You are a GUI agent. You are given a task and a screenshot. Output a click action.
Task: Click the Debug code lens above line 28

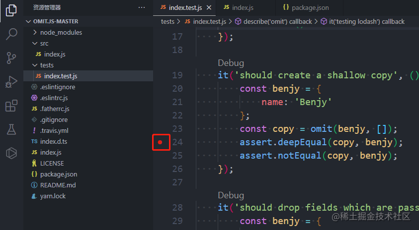coord(231,195)
